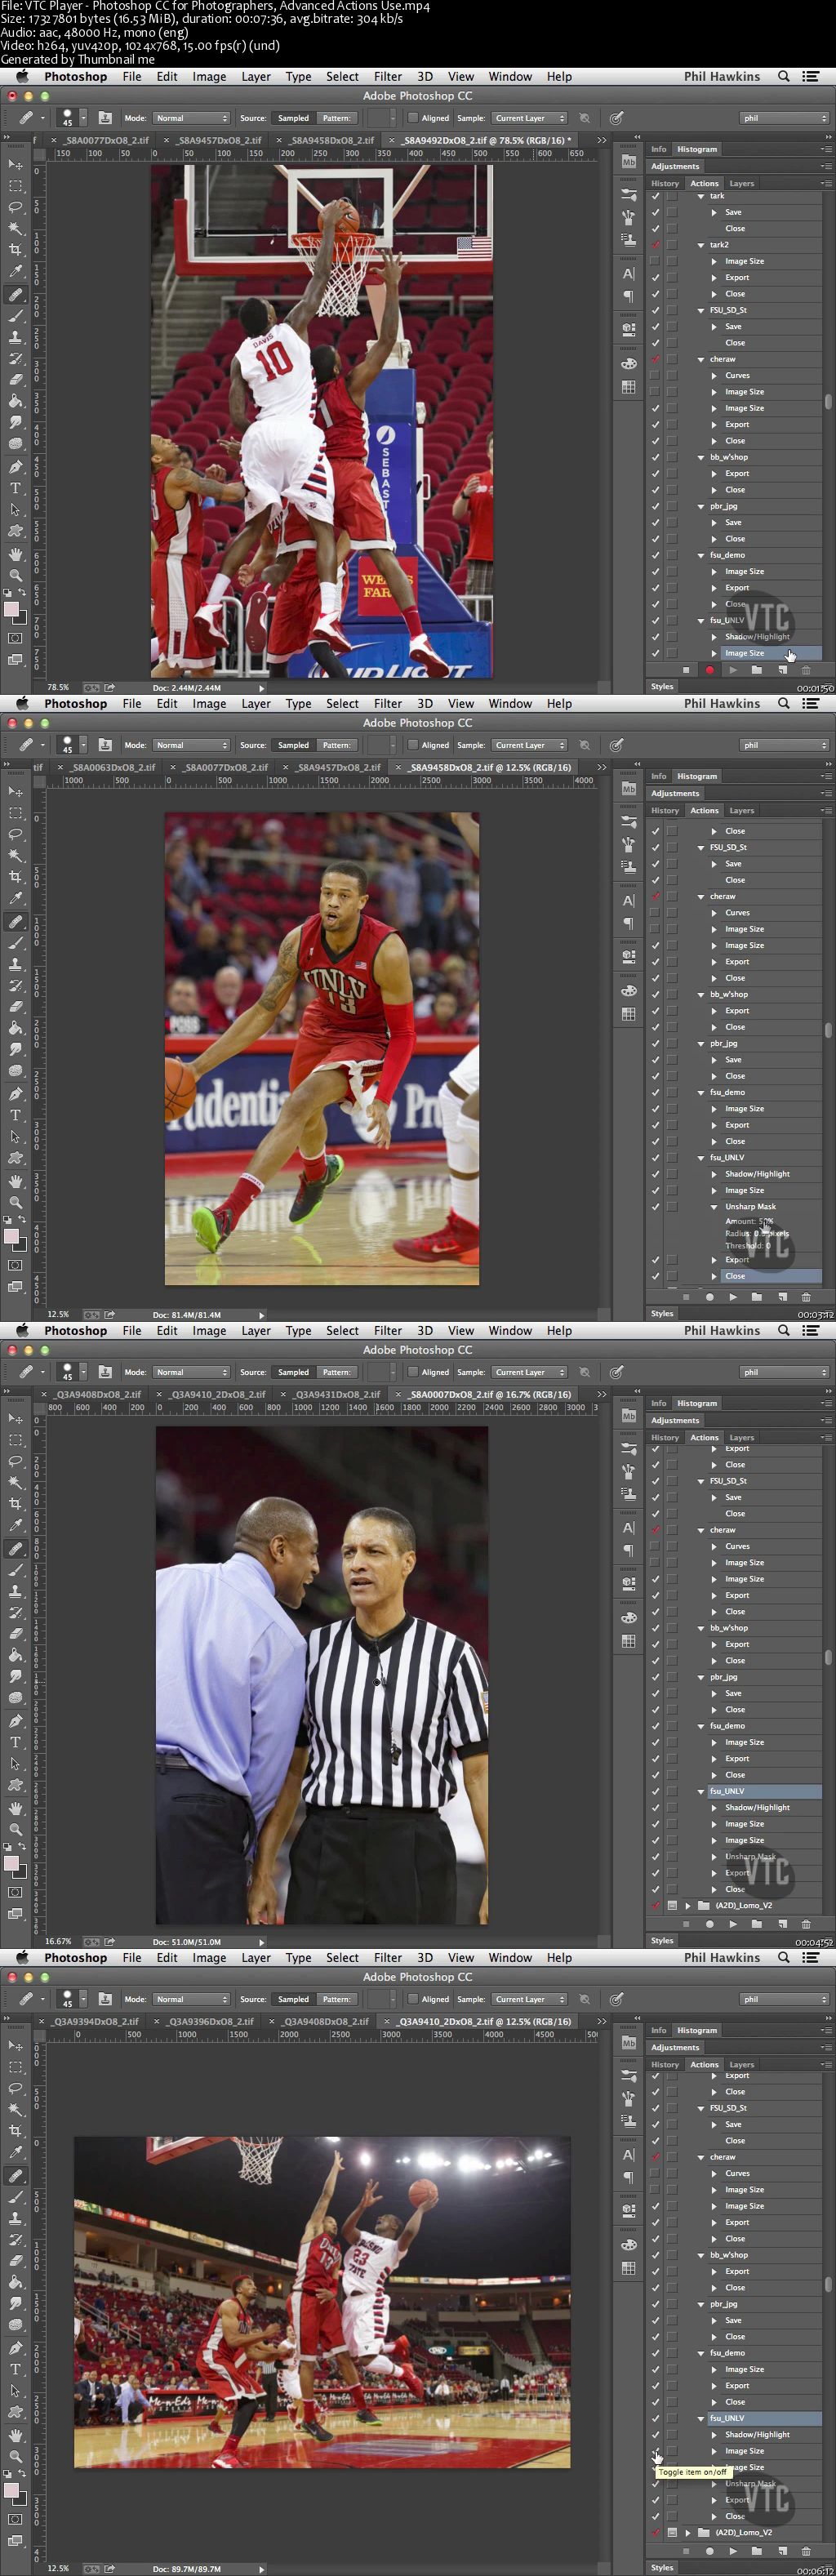This screenshot has width=836, height=2576.
Task: Toggle the dialog box icon beside (A2D)_Lomo_V2 in the referee frame
Action: point(672,1906)
